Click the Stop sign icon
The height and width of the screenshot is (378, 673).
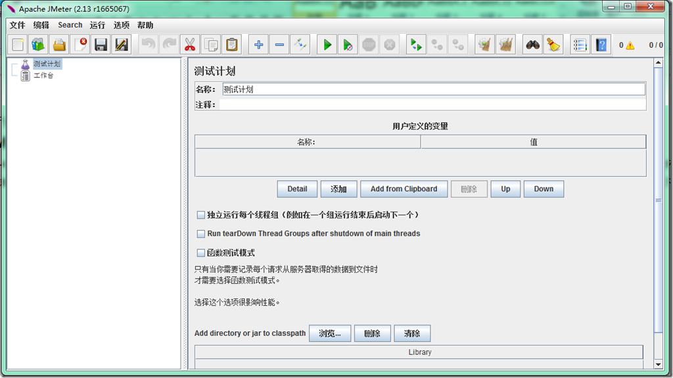[369, 45]
